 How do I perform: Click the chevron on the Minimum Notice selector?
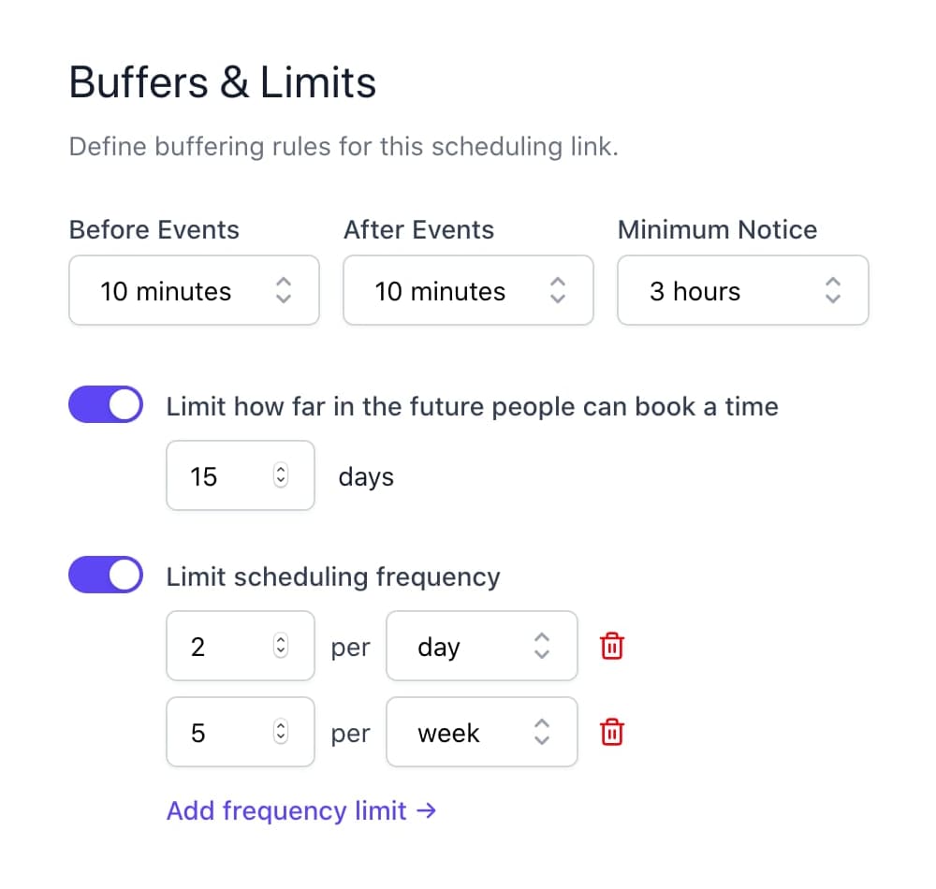(832, 291)
